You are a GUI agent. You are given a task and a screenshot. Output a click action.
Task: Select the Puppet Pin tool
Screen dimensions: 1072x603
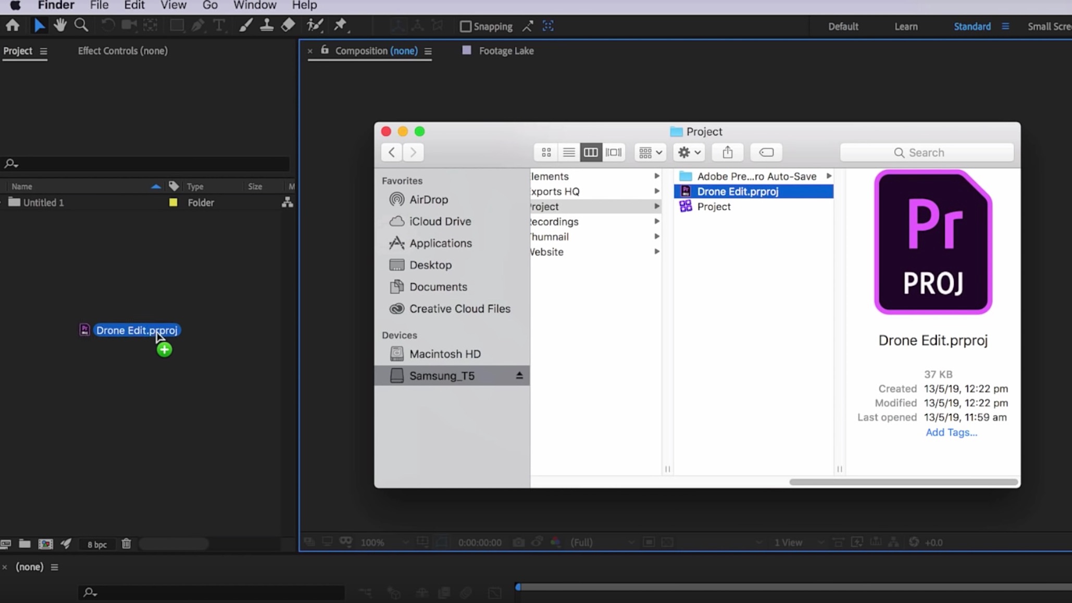coord(341,26)
